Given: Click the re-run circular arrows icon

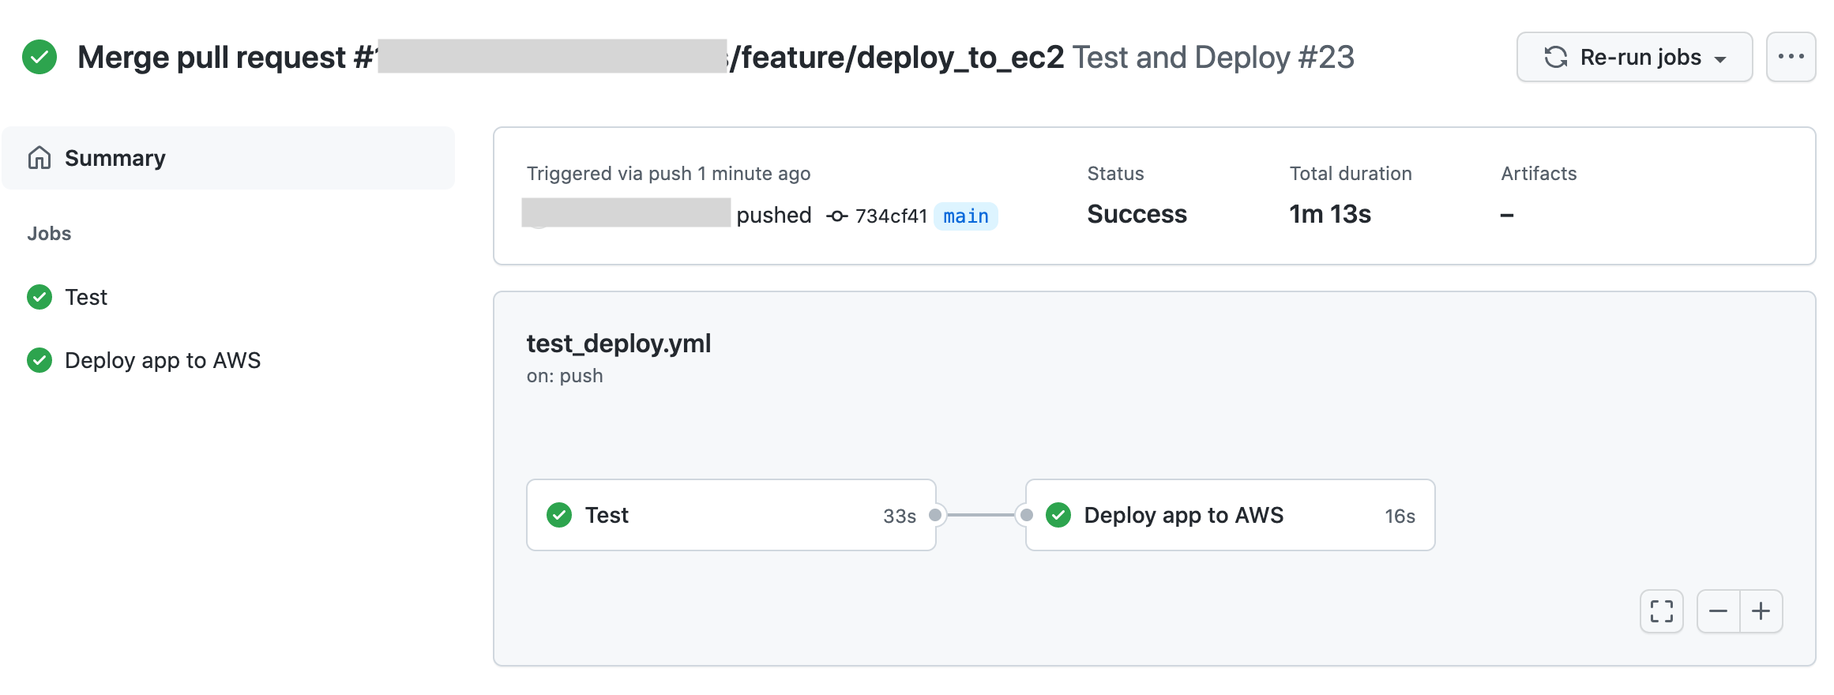Looking at the screenshot, I should coord(1556,57).
